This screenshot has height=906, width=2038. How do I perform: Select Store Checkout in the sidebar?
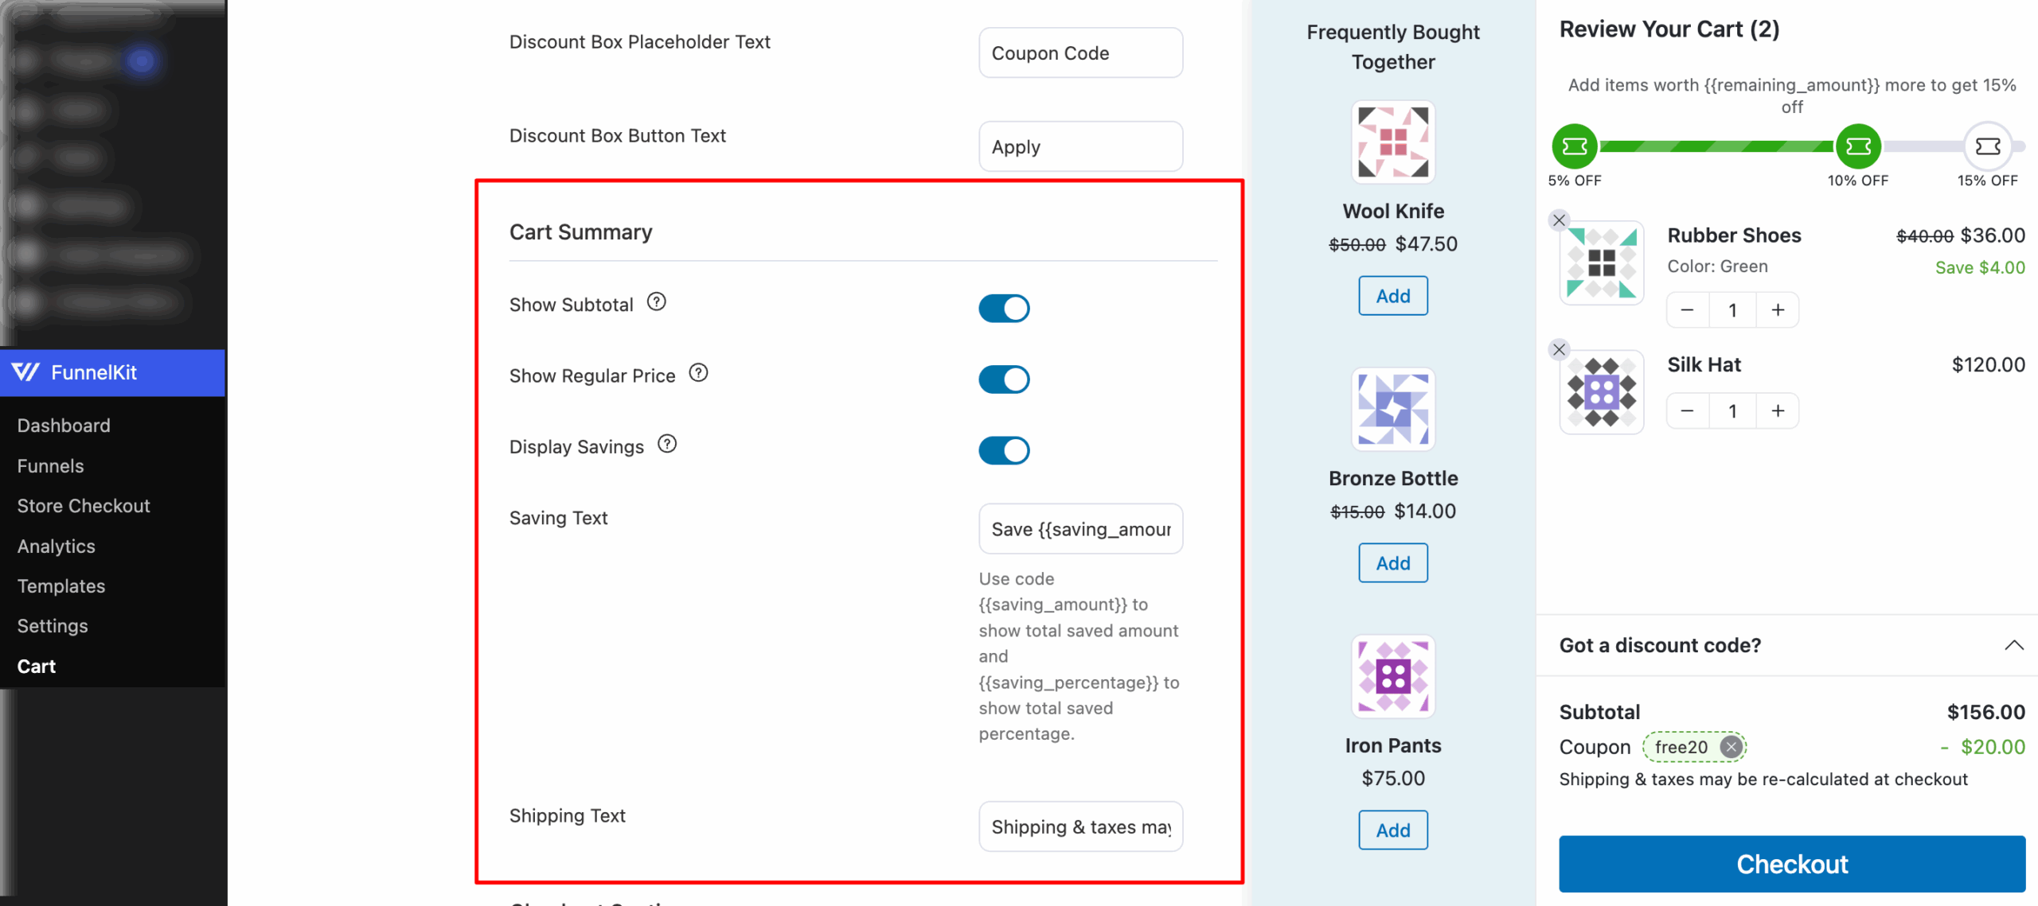pyautogui.click(x=83, y=505)
